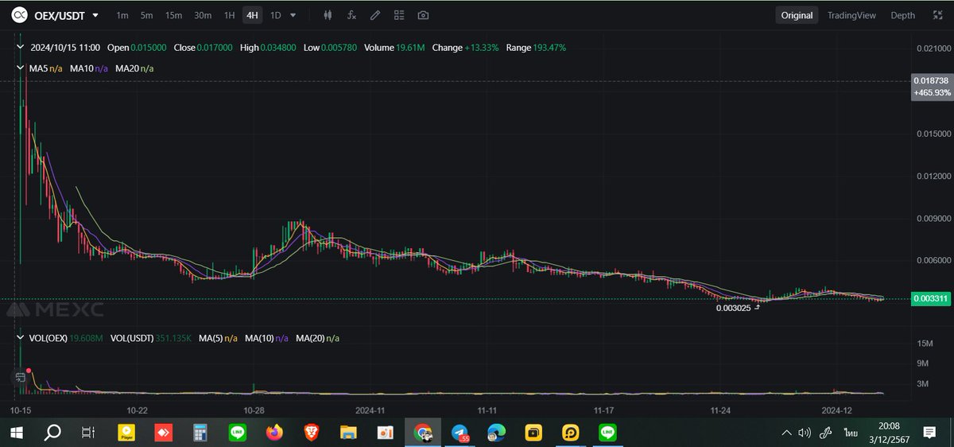Launch Firefox from the taskbar
The height and width of the screenshot is (447, 954).
point(274,433)
